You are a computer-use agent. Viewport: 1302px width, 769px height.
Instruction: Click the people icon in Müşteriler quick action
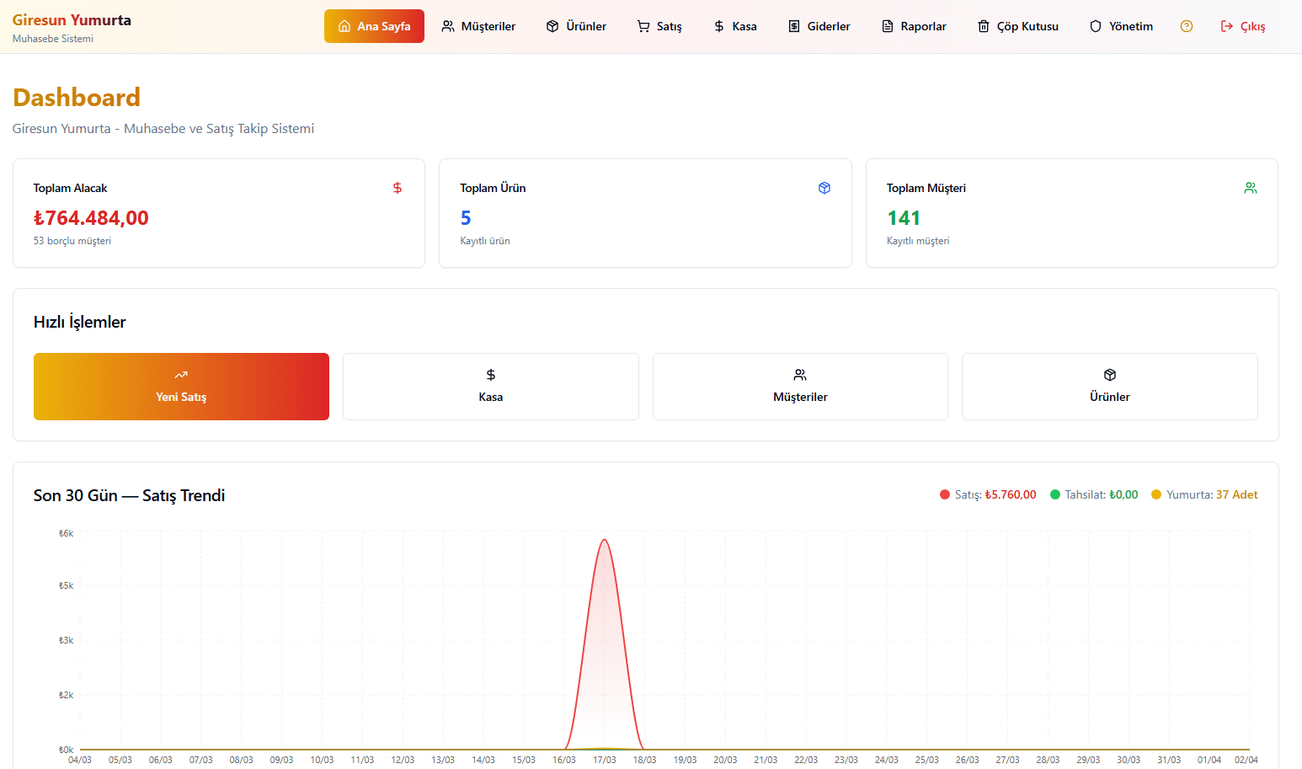[800, 375]
